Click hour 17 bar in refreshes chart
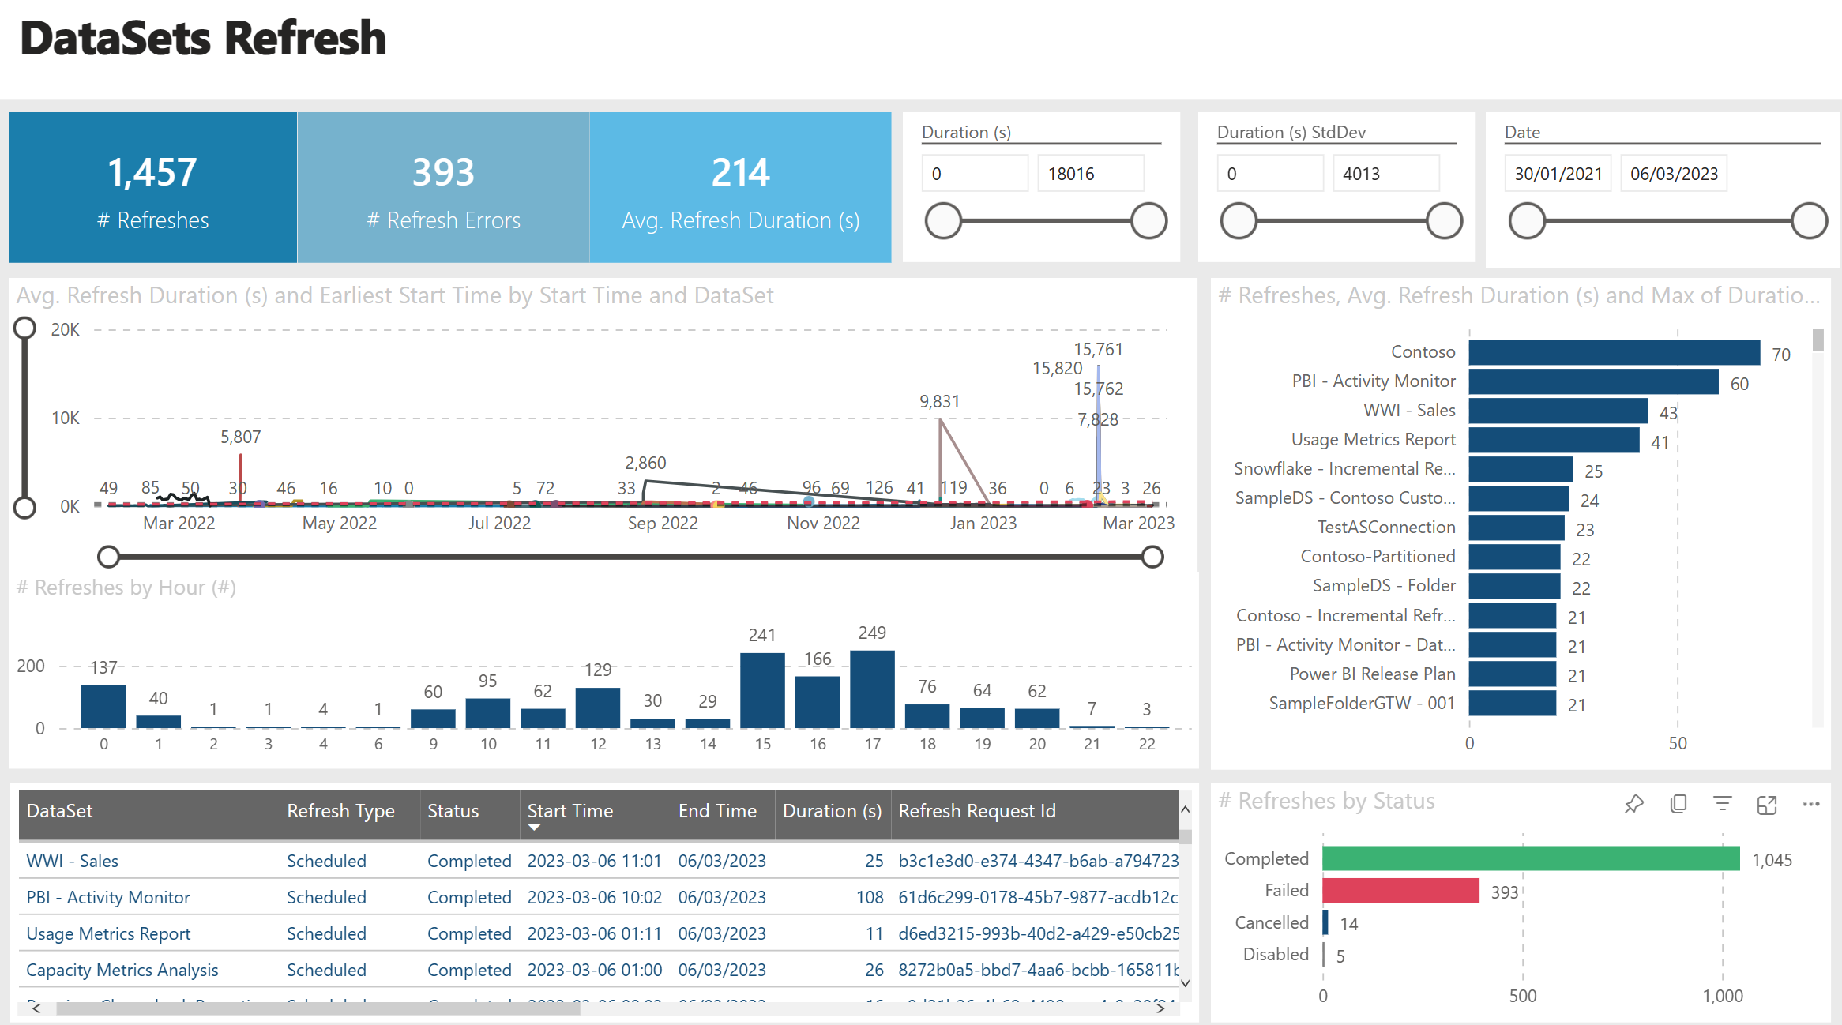 click(872, 689)
